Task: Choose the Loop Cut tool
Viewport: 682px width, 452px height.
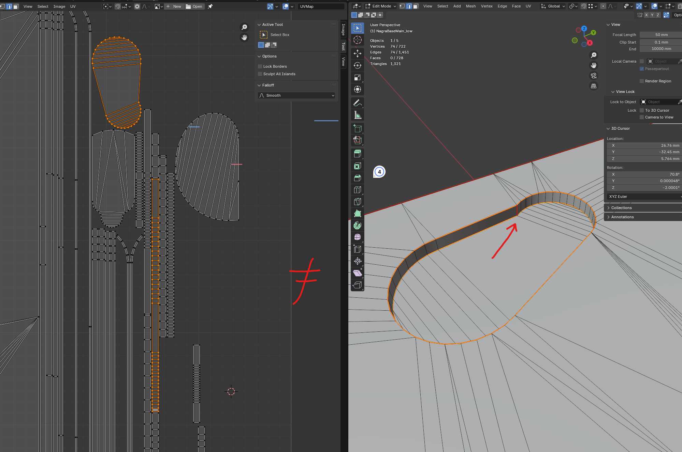Action: tap(357, 190)
